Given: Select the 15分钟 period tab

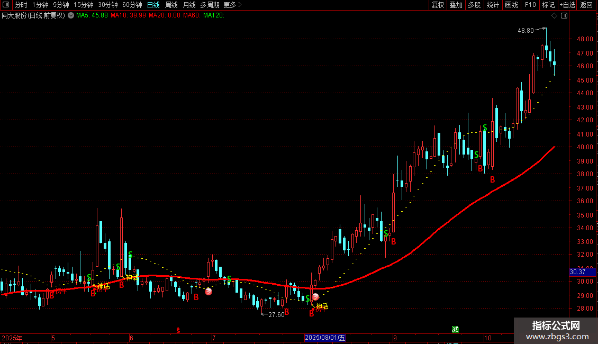Looking at the screenshot, I should pyautogui.click(x=83, y=5).
